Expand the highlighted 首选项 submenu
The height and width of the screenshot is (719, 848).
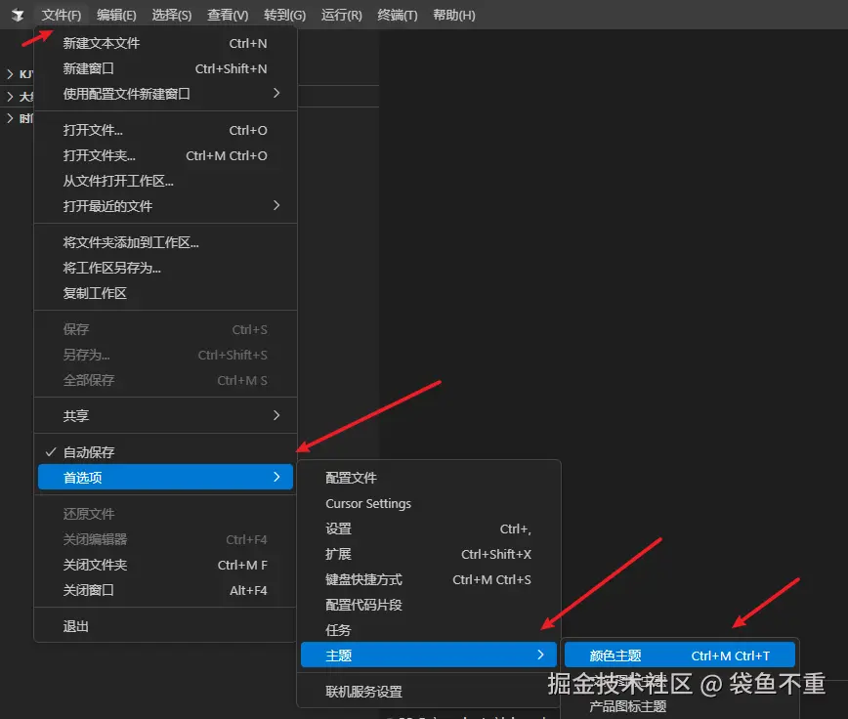click(x=165, y=478)
